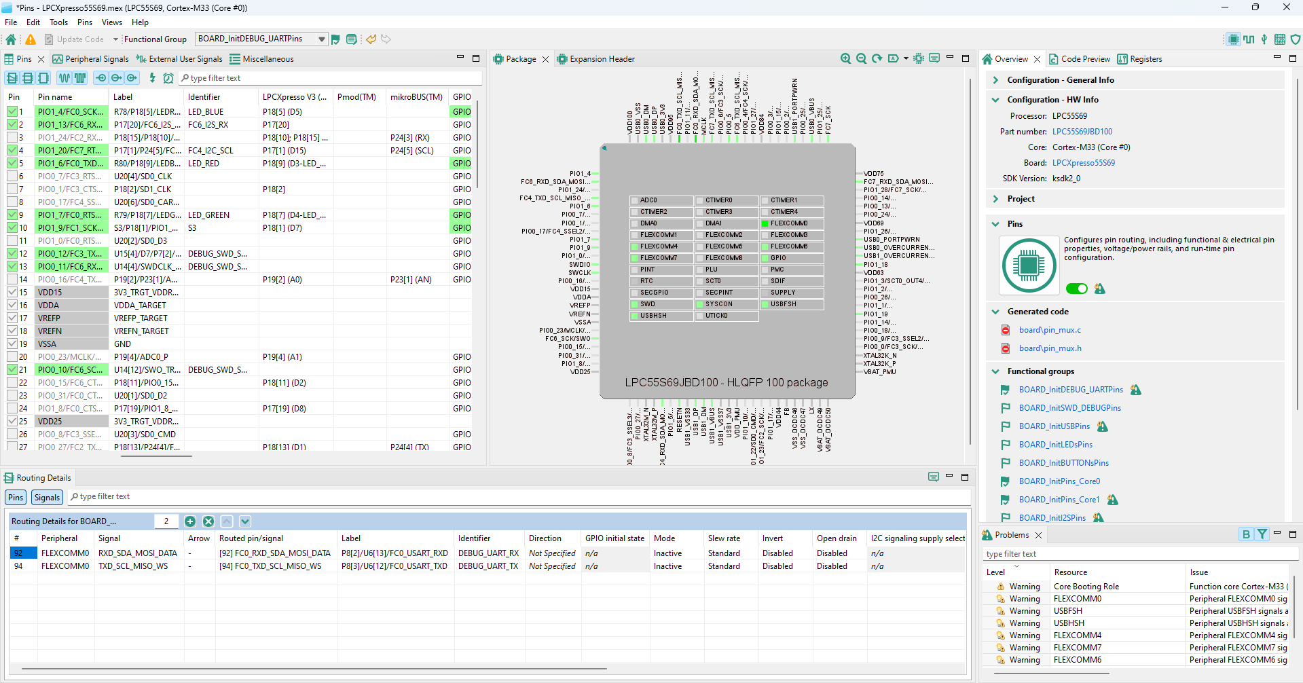Click the chip resize icon in Package toolbar
Image resolution: width=1303 pixels, height=683 pixels.
click(919, 58)
